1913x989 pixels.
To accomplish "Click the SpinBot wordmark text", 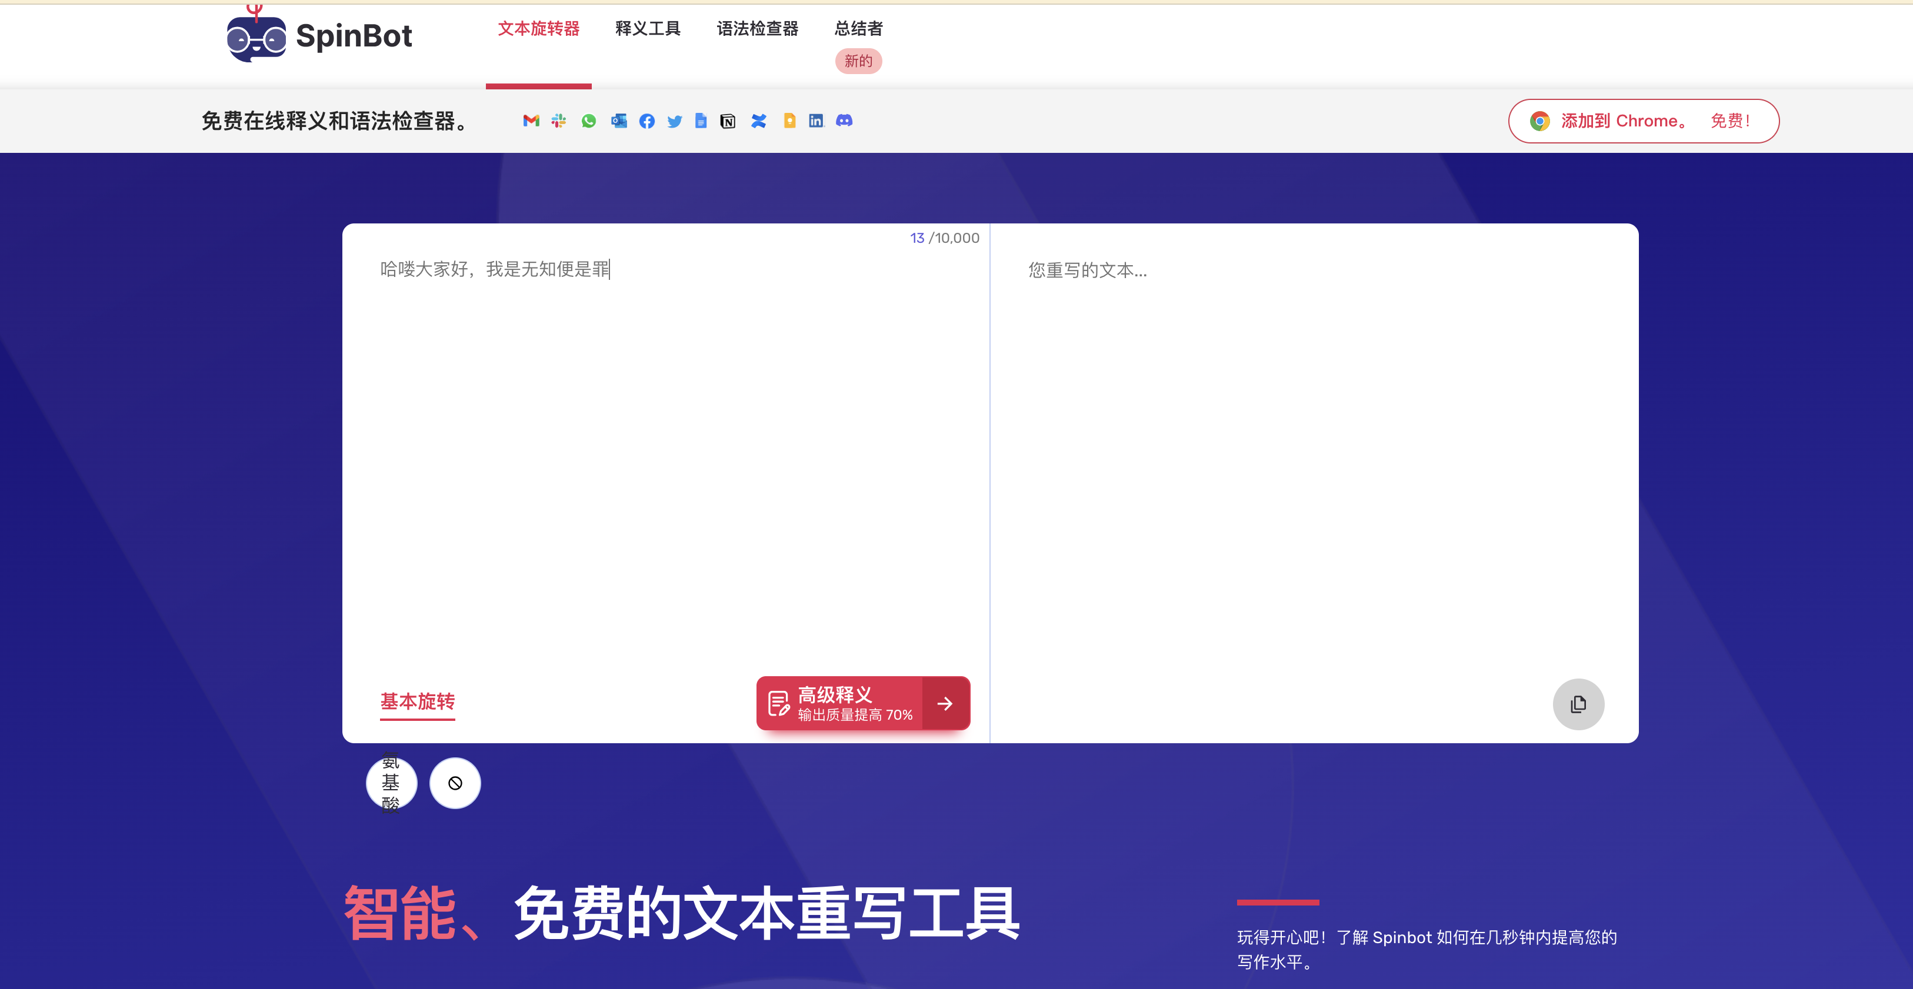I will pos(354,36).
